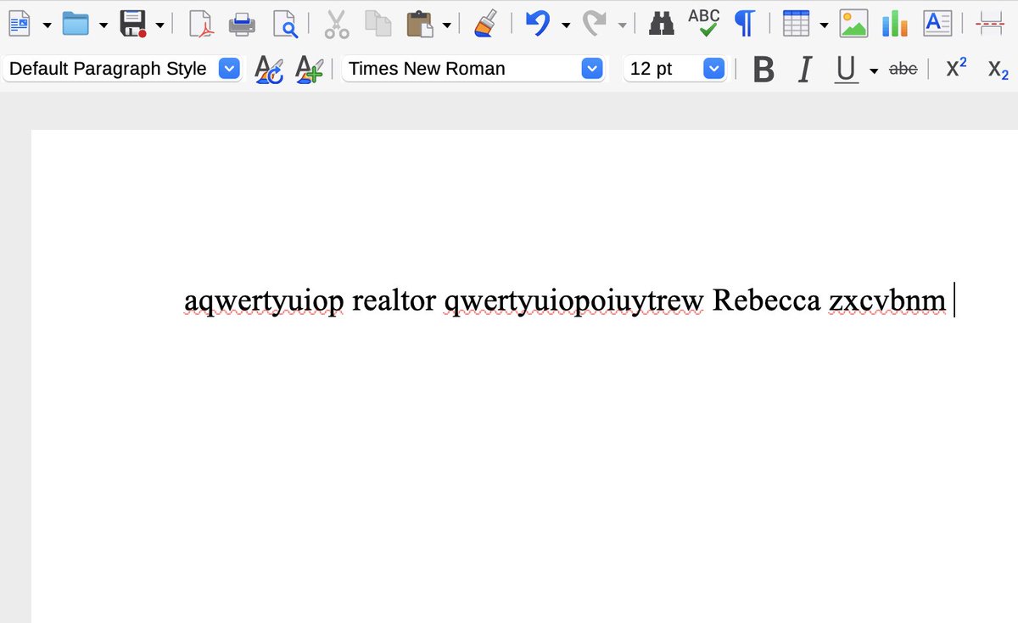The width and height of the screenshot is (1018, 623).
Task: Toggle formatting marks display
Action: (x=744, y=23)
